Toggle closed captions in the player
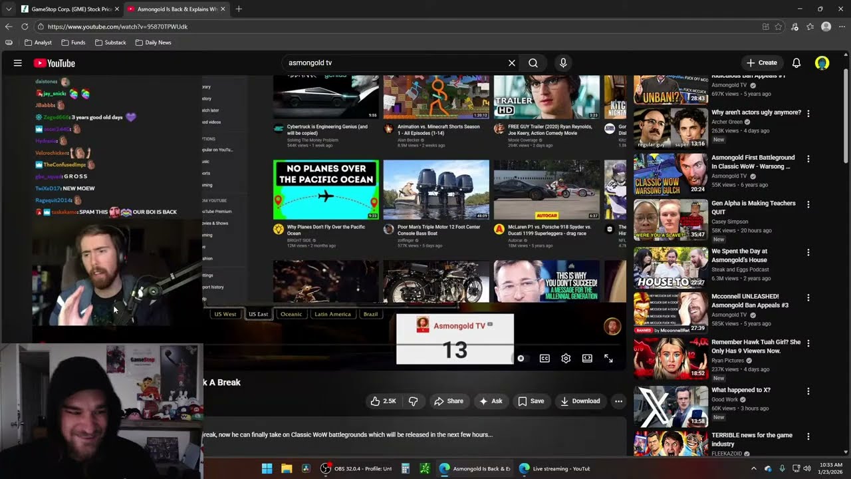The width and height of the screenshot is (851, 479). click(x=545, y=358)
